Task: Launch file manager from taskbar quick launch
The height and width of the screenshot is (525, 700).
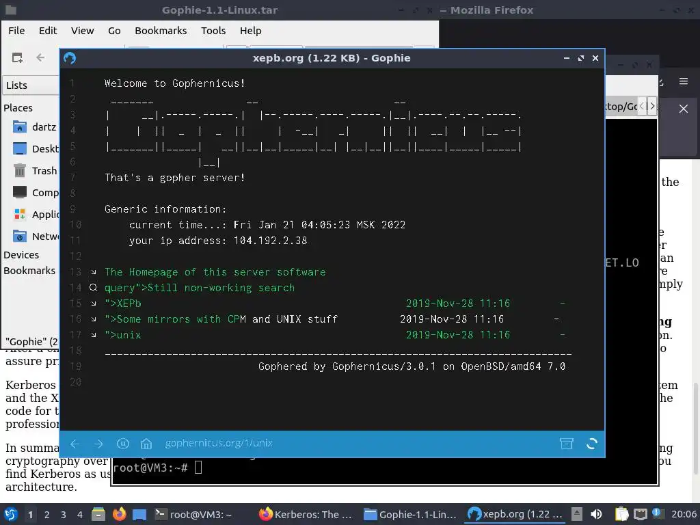Action: click(98, 514)
